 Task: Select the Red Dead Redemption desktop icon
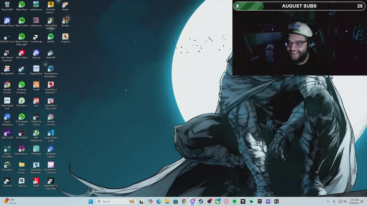(x=36, y=168)
